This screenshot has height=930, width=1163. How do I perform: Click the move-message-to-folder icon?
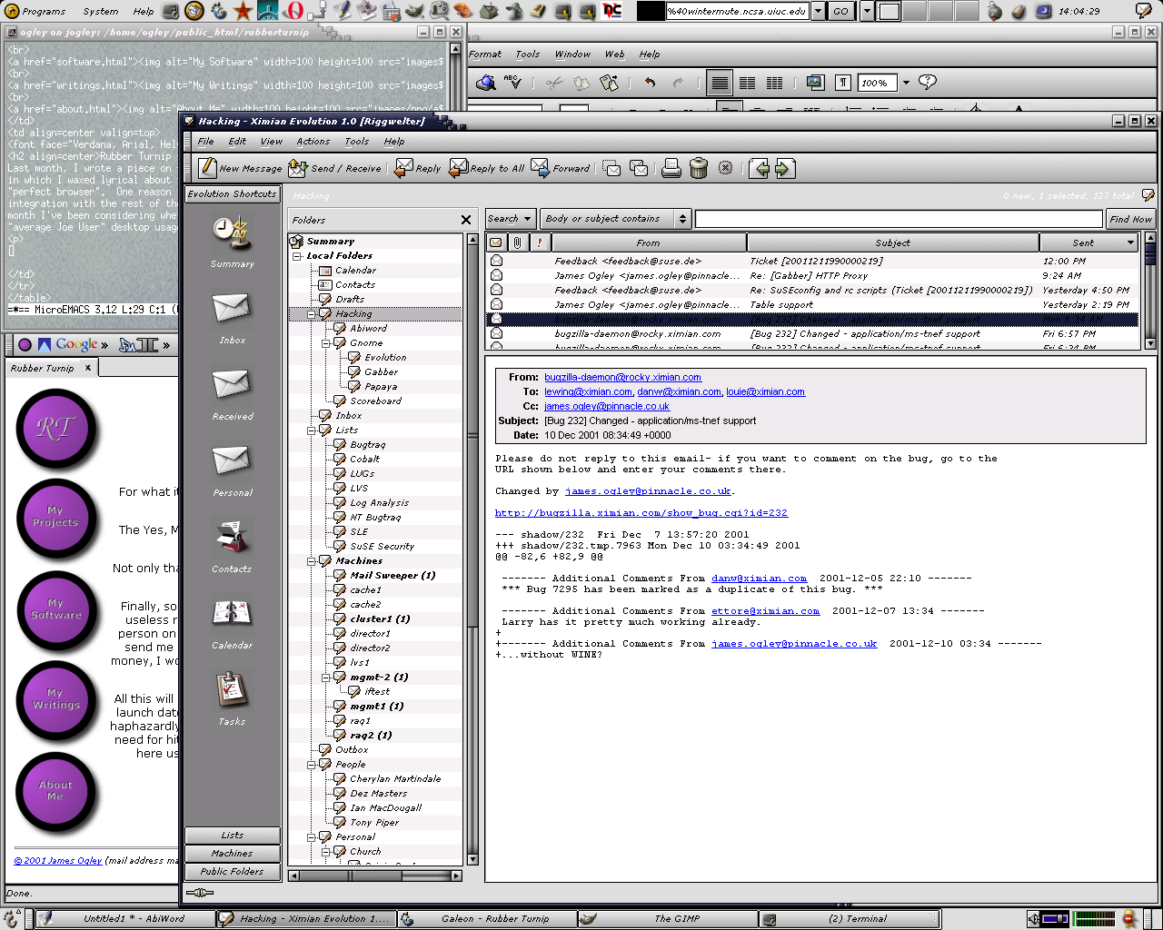[612, 168]
